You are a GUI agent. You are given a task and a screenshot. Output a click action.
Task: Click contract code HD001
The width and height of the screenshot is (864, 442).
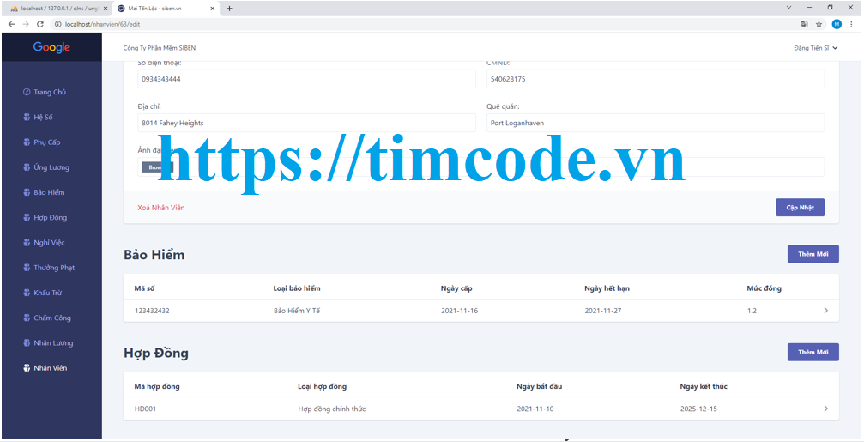(x=145, y=409)
